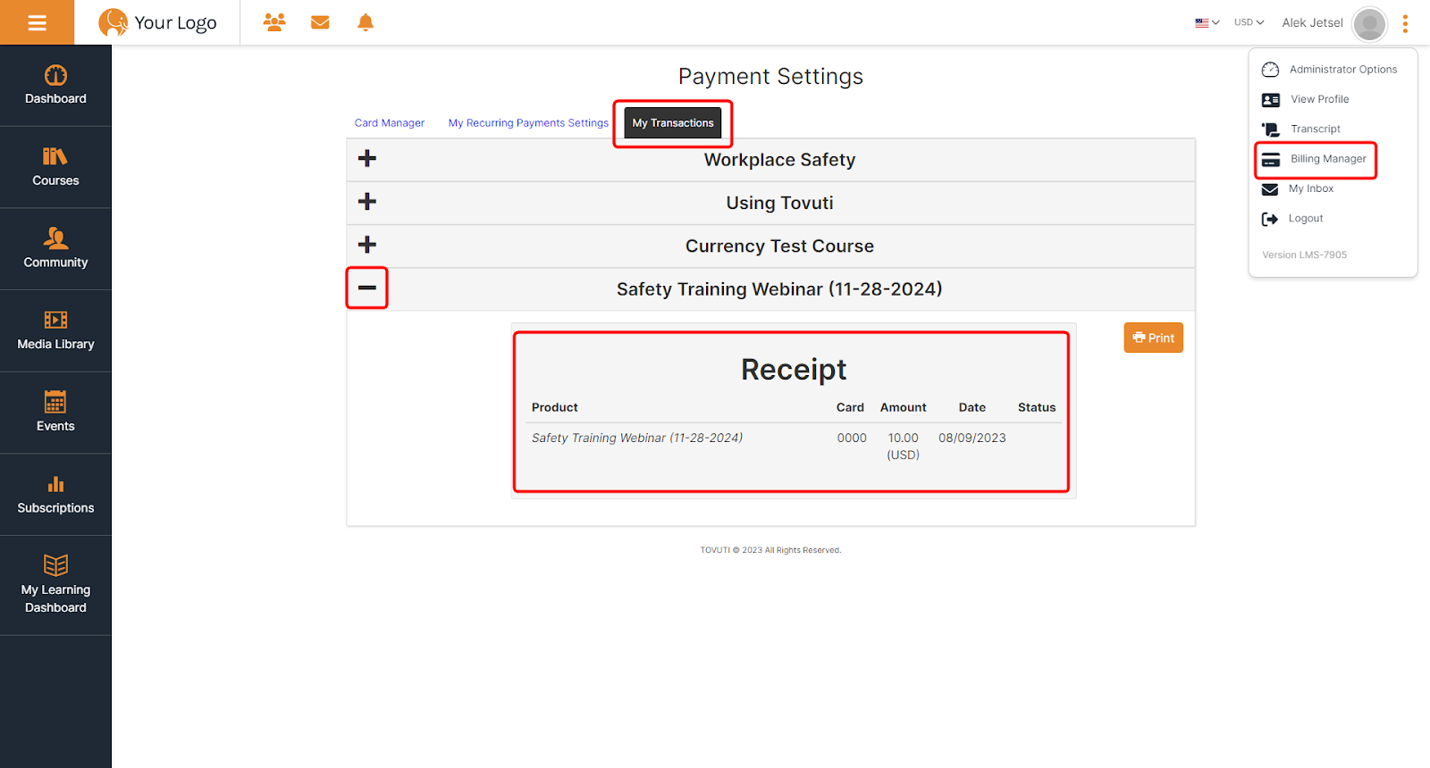Open My Learning Dashboard in sidebar
The width and height of the screenshot is (1430, 768).
pyautogui.click(x=55, y=586)
